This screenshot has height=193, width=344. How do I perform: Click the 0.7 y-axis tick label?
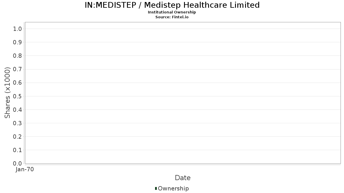[17, 69]
